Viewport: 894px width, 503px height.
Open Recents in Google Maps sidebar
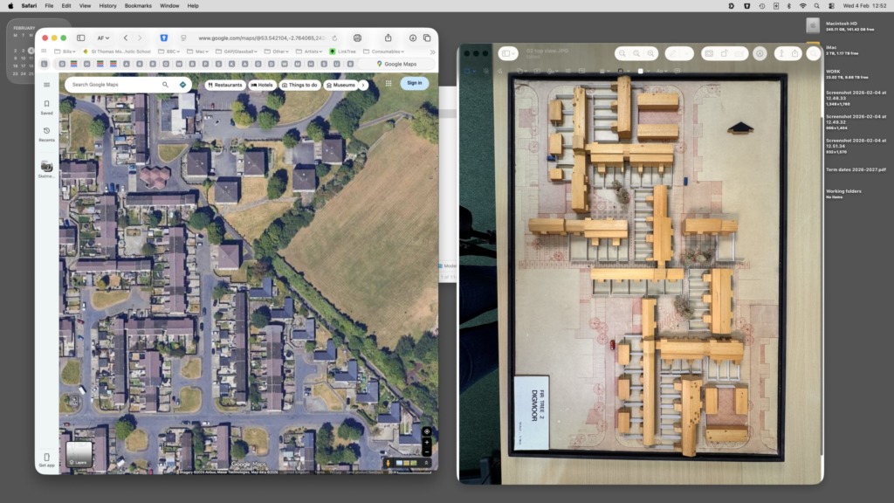coord(46,134)
